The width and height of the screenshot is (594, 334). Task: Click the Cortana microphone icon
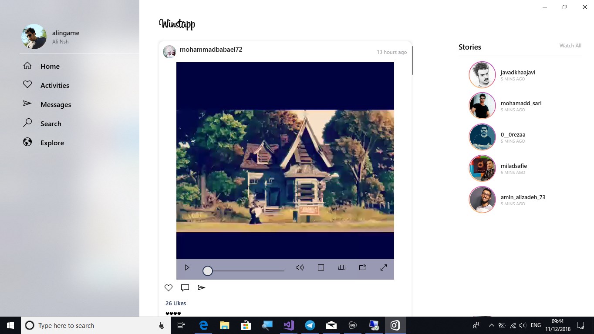[x=162, y=325]
